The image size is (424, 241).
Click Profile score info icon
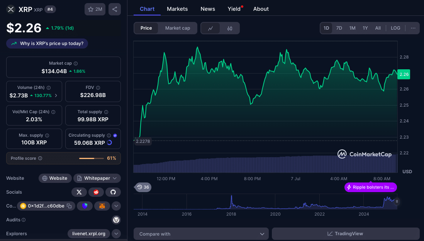pos(40,158)
